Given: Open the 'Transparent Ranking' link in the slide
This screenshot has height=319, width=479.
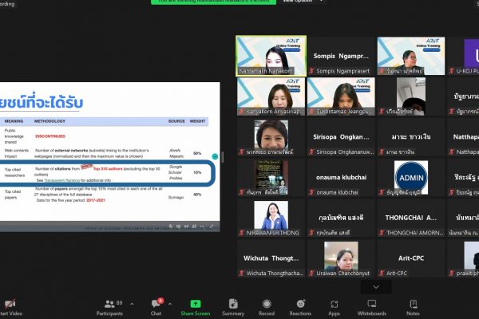Looking at the screenshot, I should (61, 180).
